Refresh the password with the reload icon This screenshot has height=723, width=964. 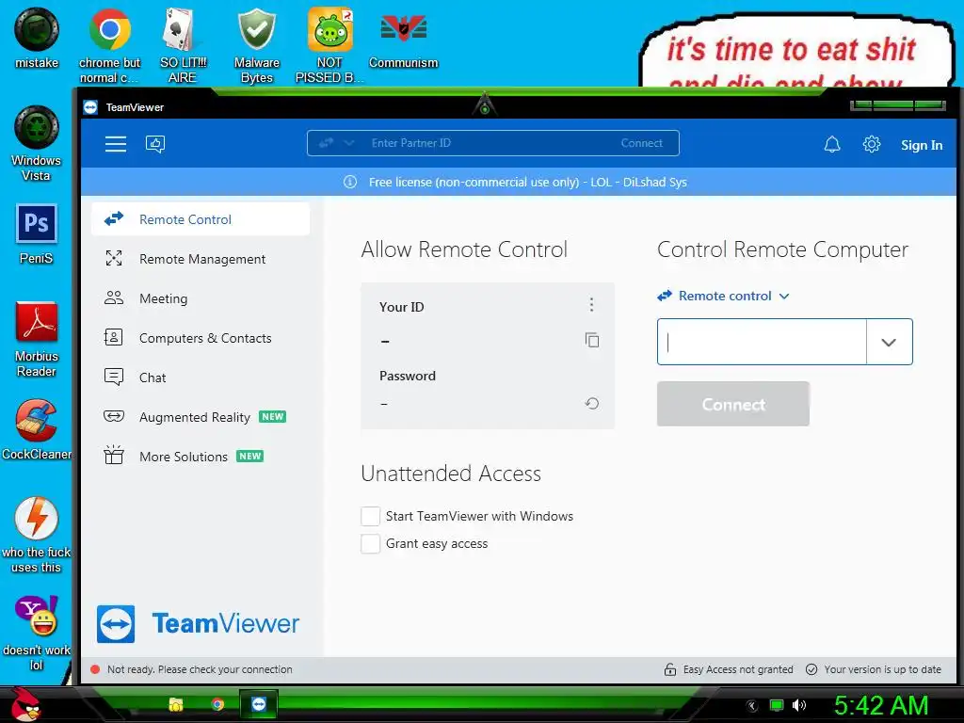[591, 403]
